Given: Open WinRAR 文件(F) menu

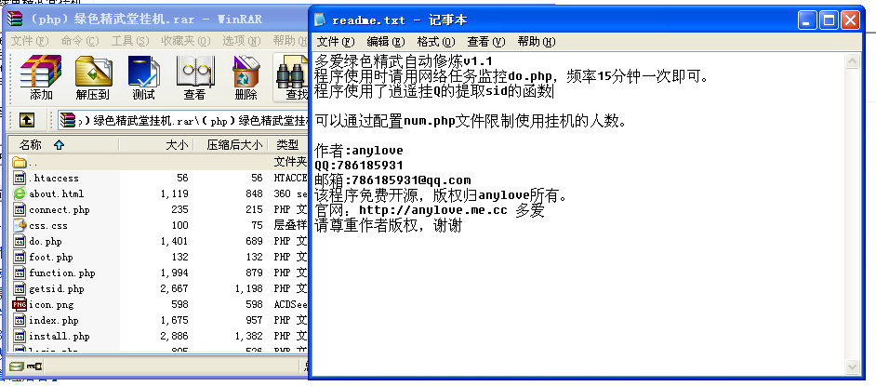Looking at the screenshot, I should (x=29, y=41).
